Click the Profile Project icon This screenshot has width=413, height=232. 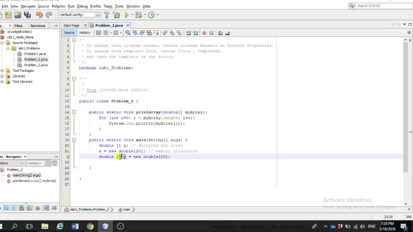pyautogui.click(x=151, y=15)
